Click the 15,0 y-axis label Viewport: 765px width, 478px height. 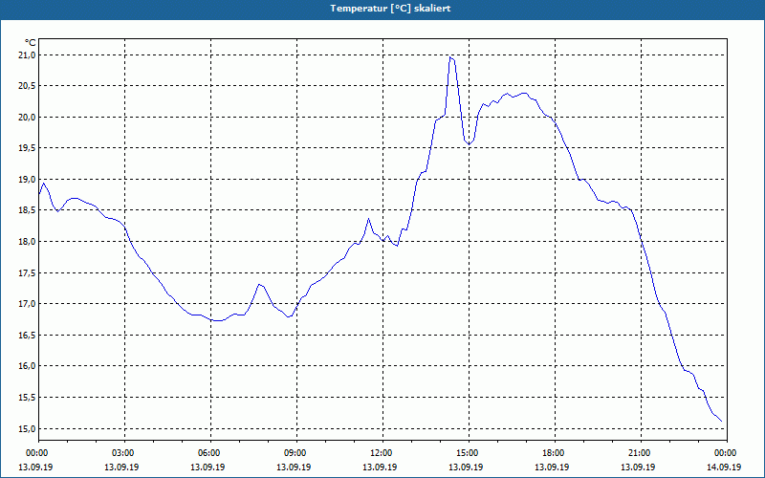pyautogui.click(x=27, y=428)
